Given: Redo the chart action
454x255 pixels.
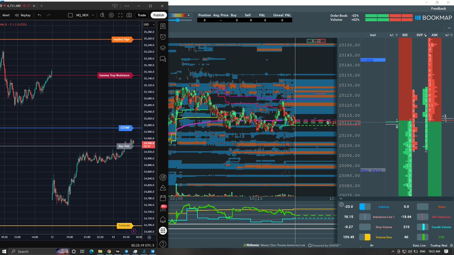Looking at the screenshot, I should 48,15.
